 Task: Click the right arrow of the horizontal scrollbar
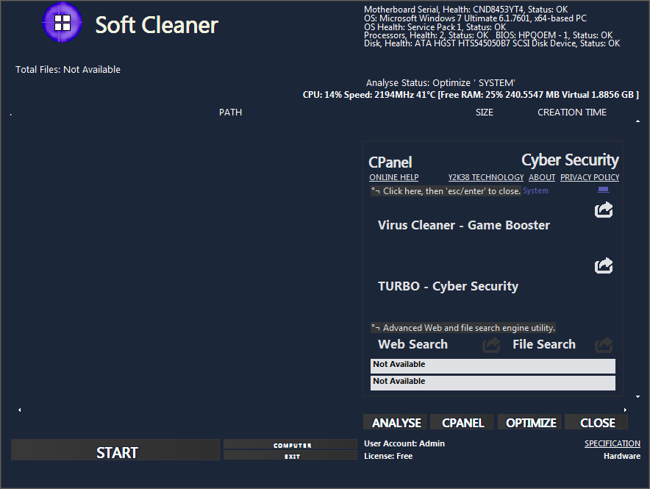click(x=625, y=410)
